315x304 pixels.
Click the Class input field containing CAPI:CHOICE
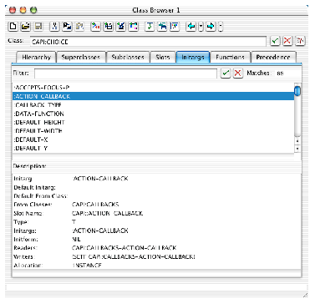(x=148, y=42)
